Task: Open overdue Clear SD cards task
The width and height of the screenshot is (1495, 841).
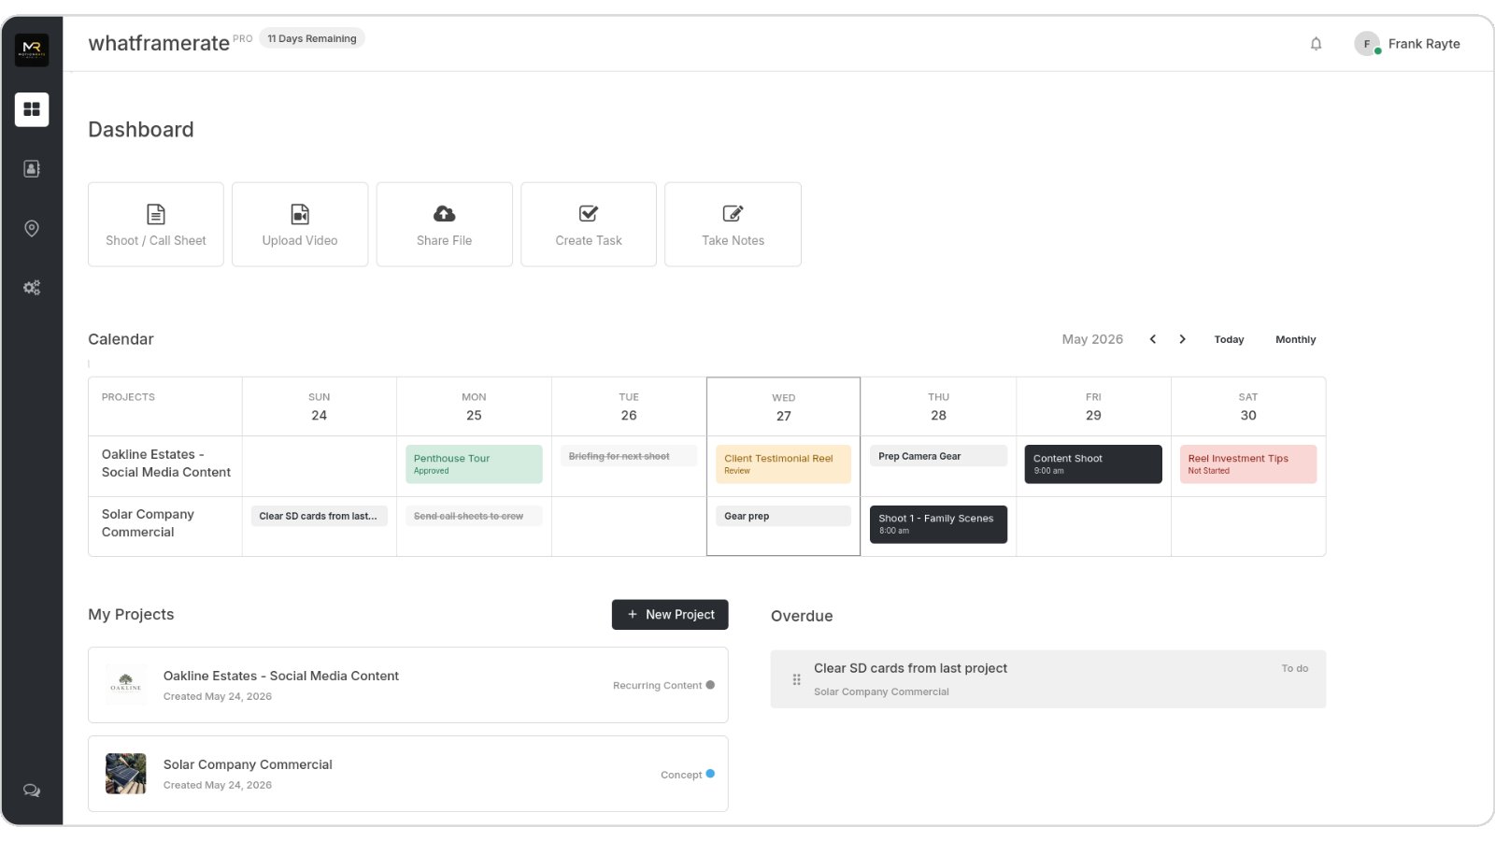Action: (1048, 679)
